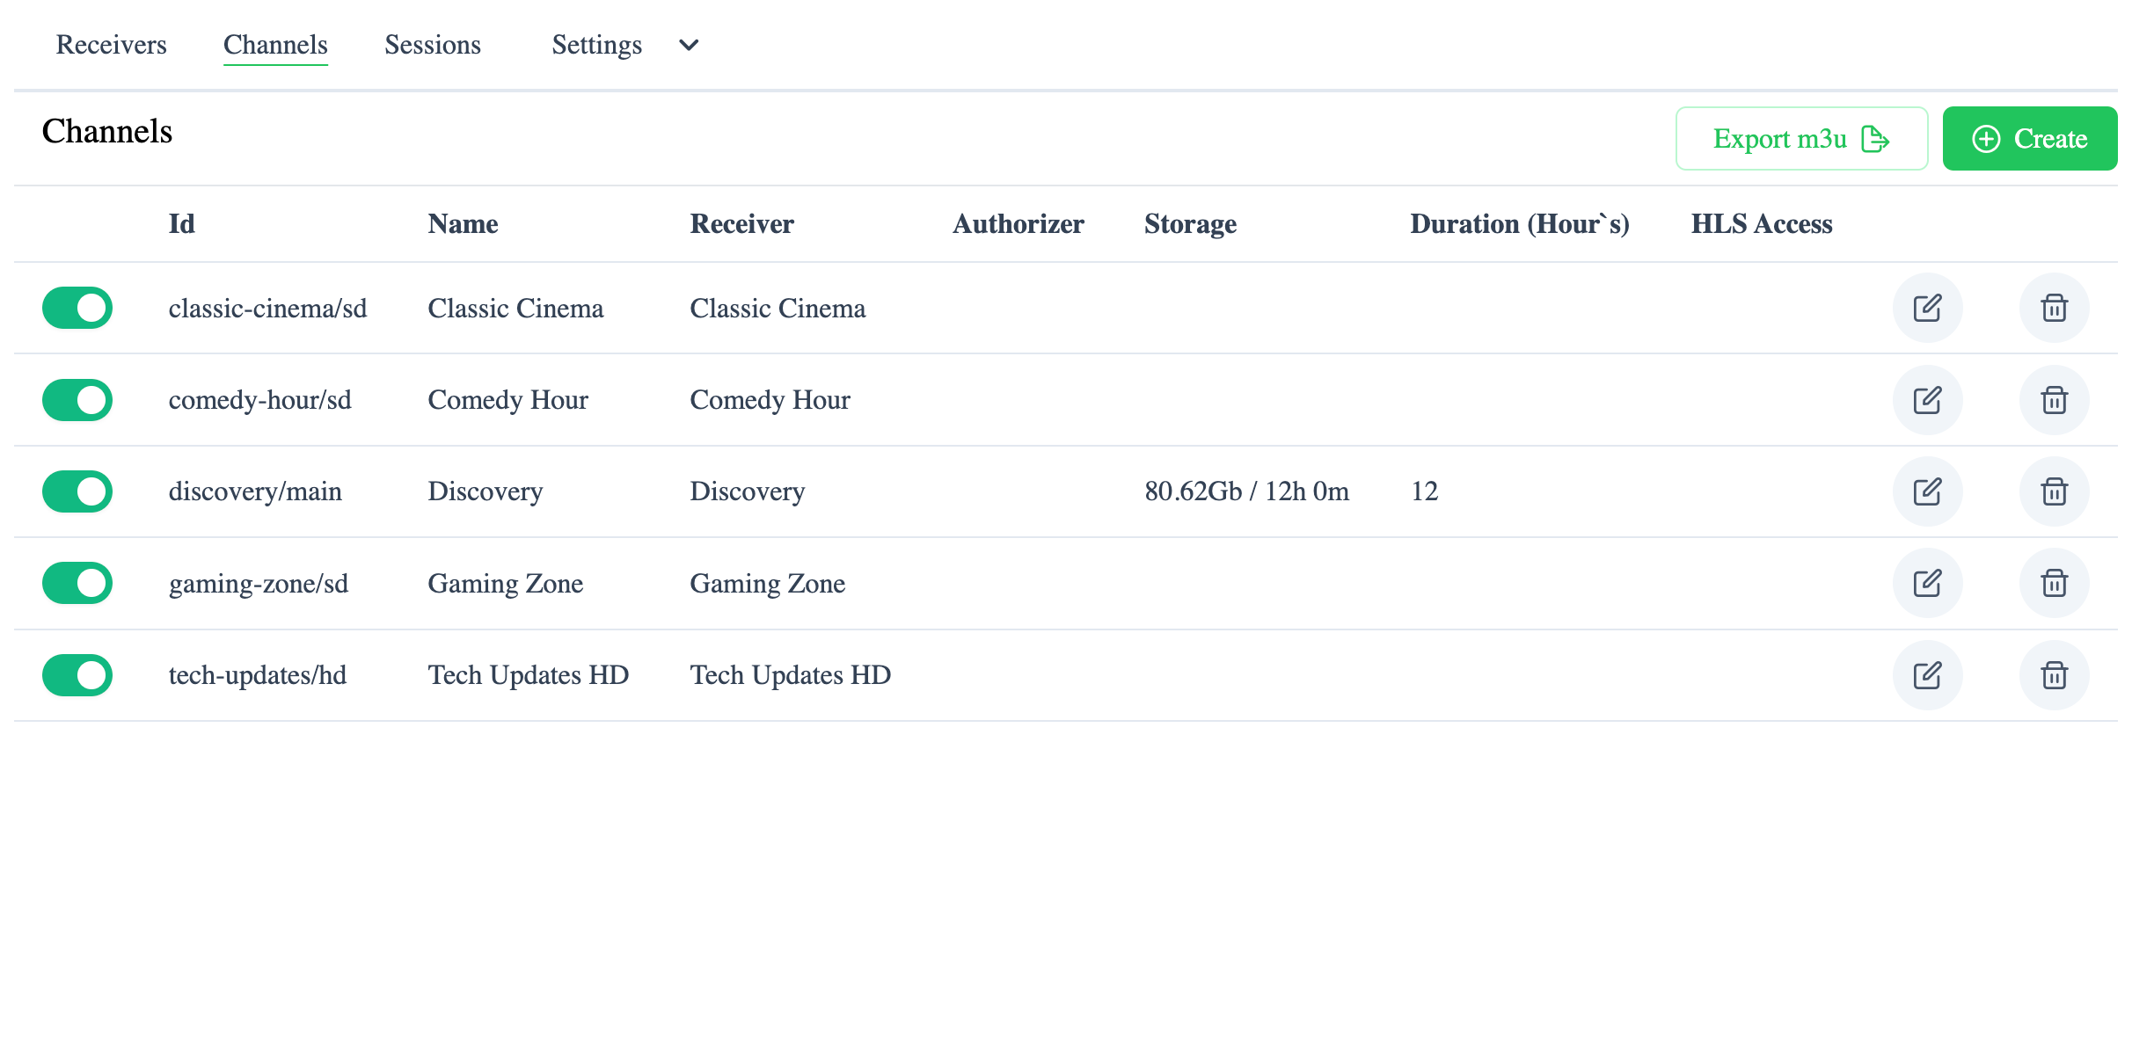Disable the classic-cinema/sd channel toggle
Screen dimensions: 2132x1055
click(x=77, y=308)
